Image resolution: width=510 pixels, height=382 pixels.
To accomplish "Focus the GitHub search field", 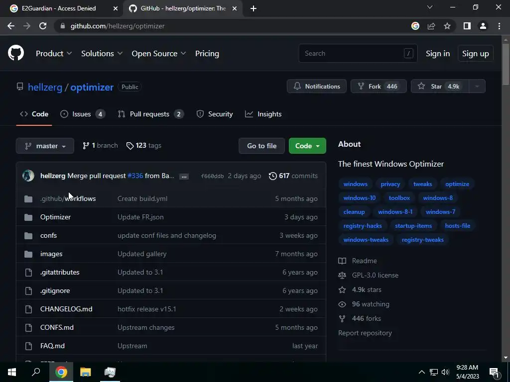I will coord(358,53).
